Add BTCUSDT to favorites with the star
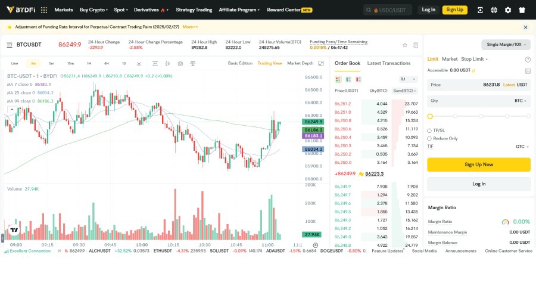 pyautogui.click(x=405, y=45)
